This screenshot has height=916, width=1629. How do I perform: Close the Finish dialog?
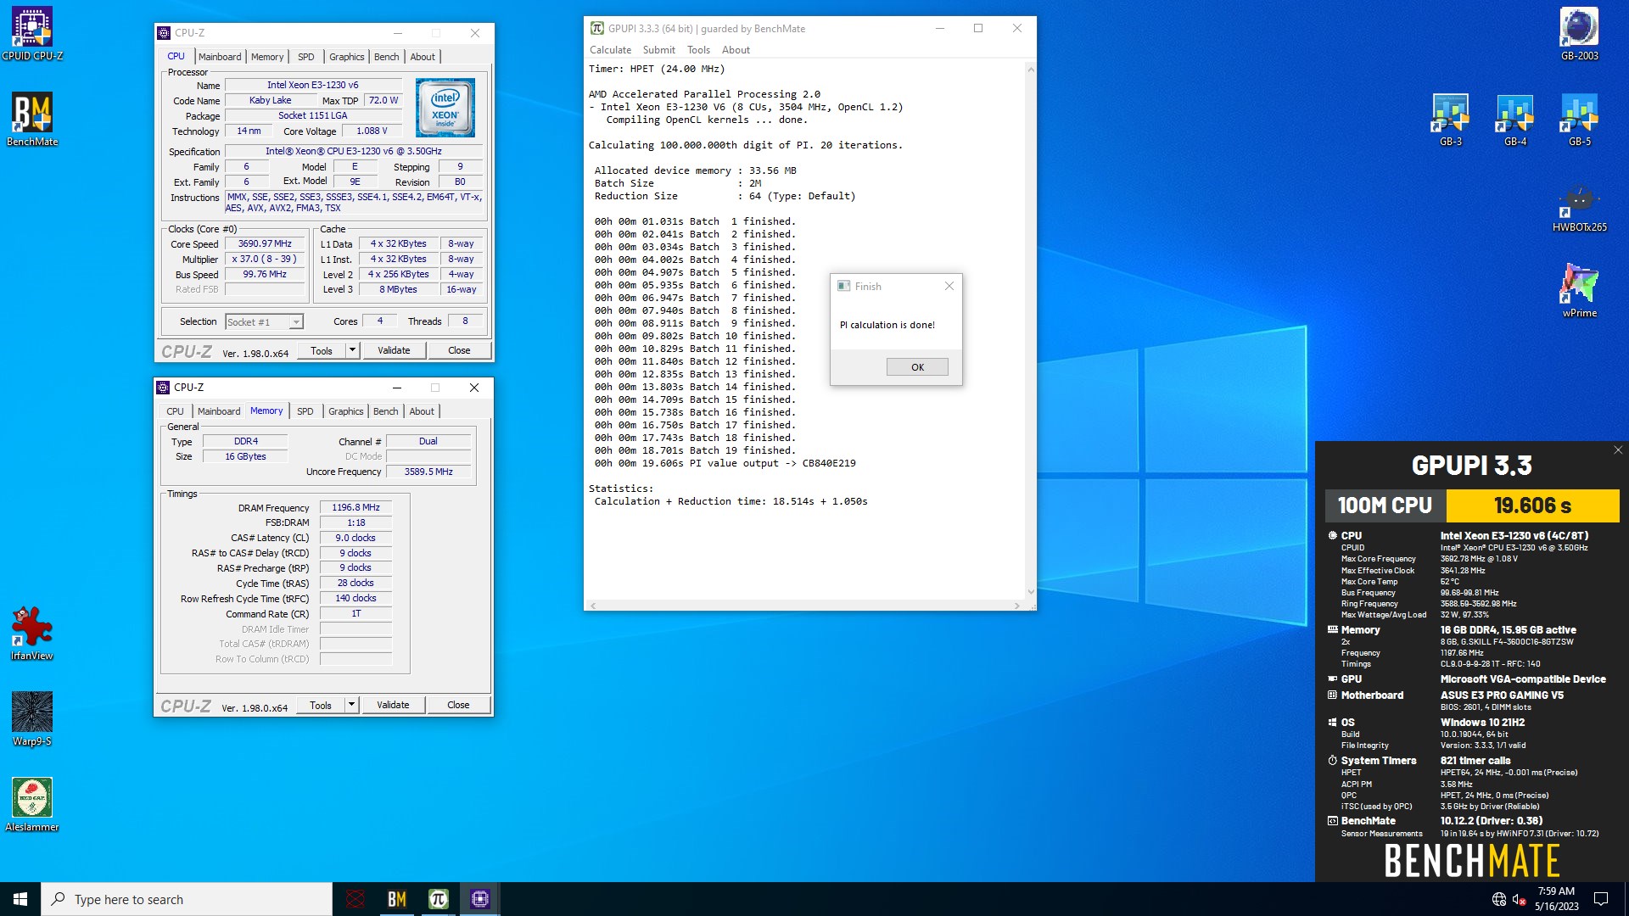pyautogui.click(x=949, y=287)
